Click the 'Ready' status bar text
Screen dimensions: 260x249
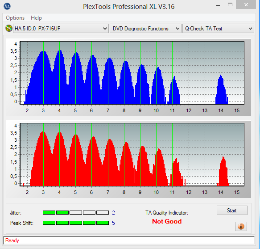point(12,241)
